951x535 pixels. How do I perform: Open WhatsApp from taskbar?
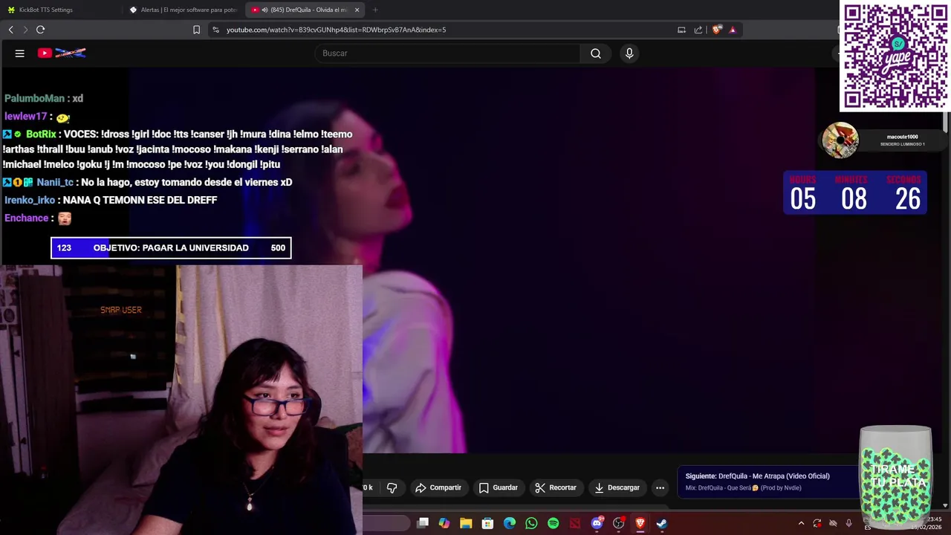pos(531,523)
